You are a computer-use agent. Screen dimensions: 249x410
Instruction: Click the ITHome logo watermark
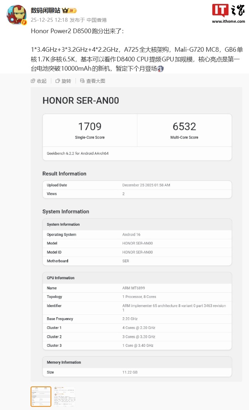[228, 11]
